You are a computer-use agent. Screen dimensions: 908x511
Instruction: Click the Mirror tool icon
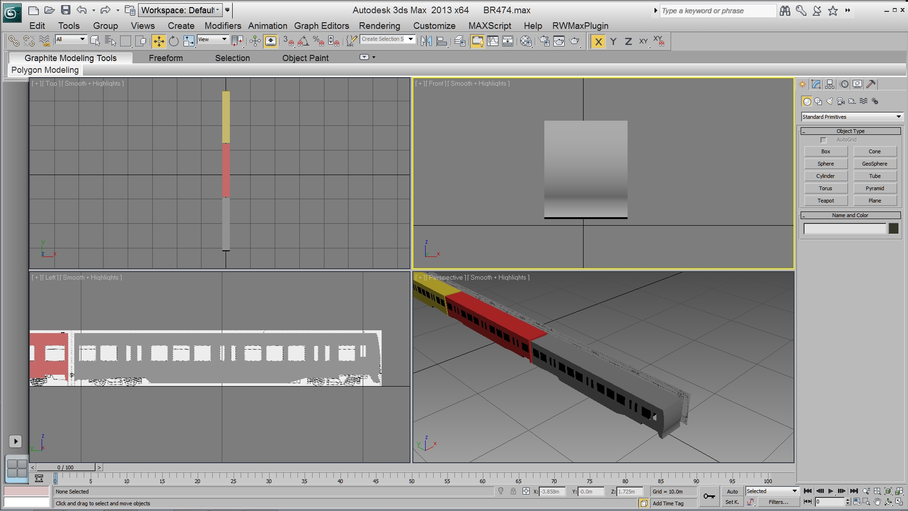(426, 42)
